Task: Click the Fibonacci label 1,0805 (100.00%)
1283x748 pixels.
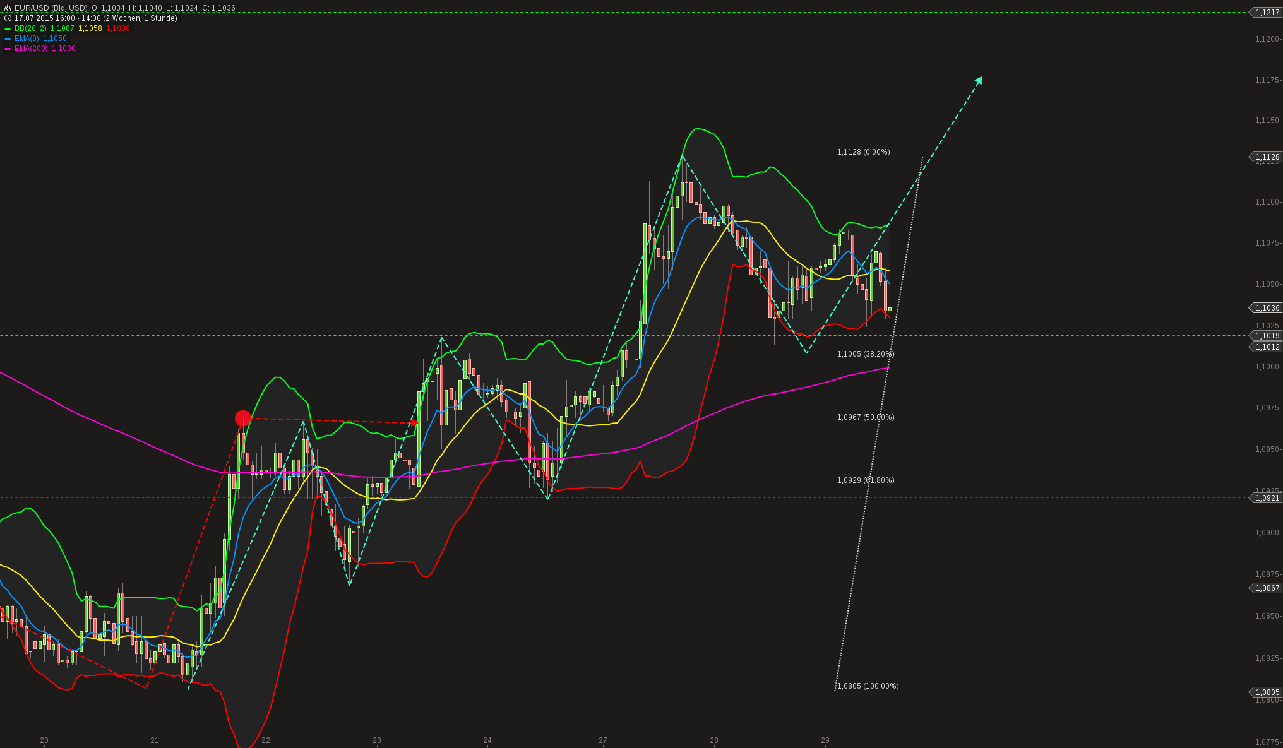Action: [868, 686]
